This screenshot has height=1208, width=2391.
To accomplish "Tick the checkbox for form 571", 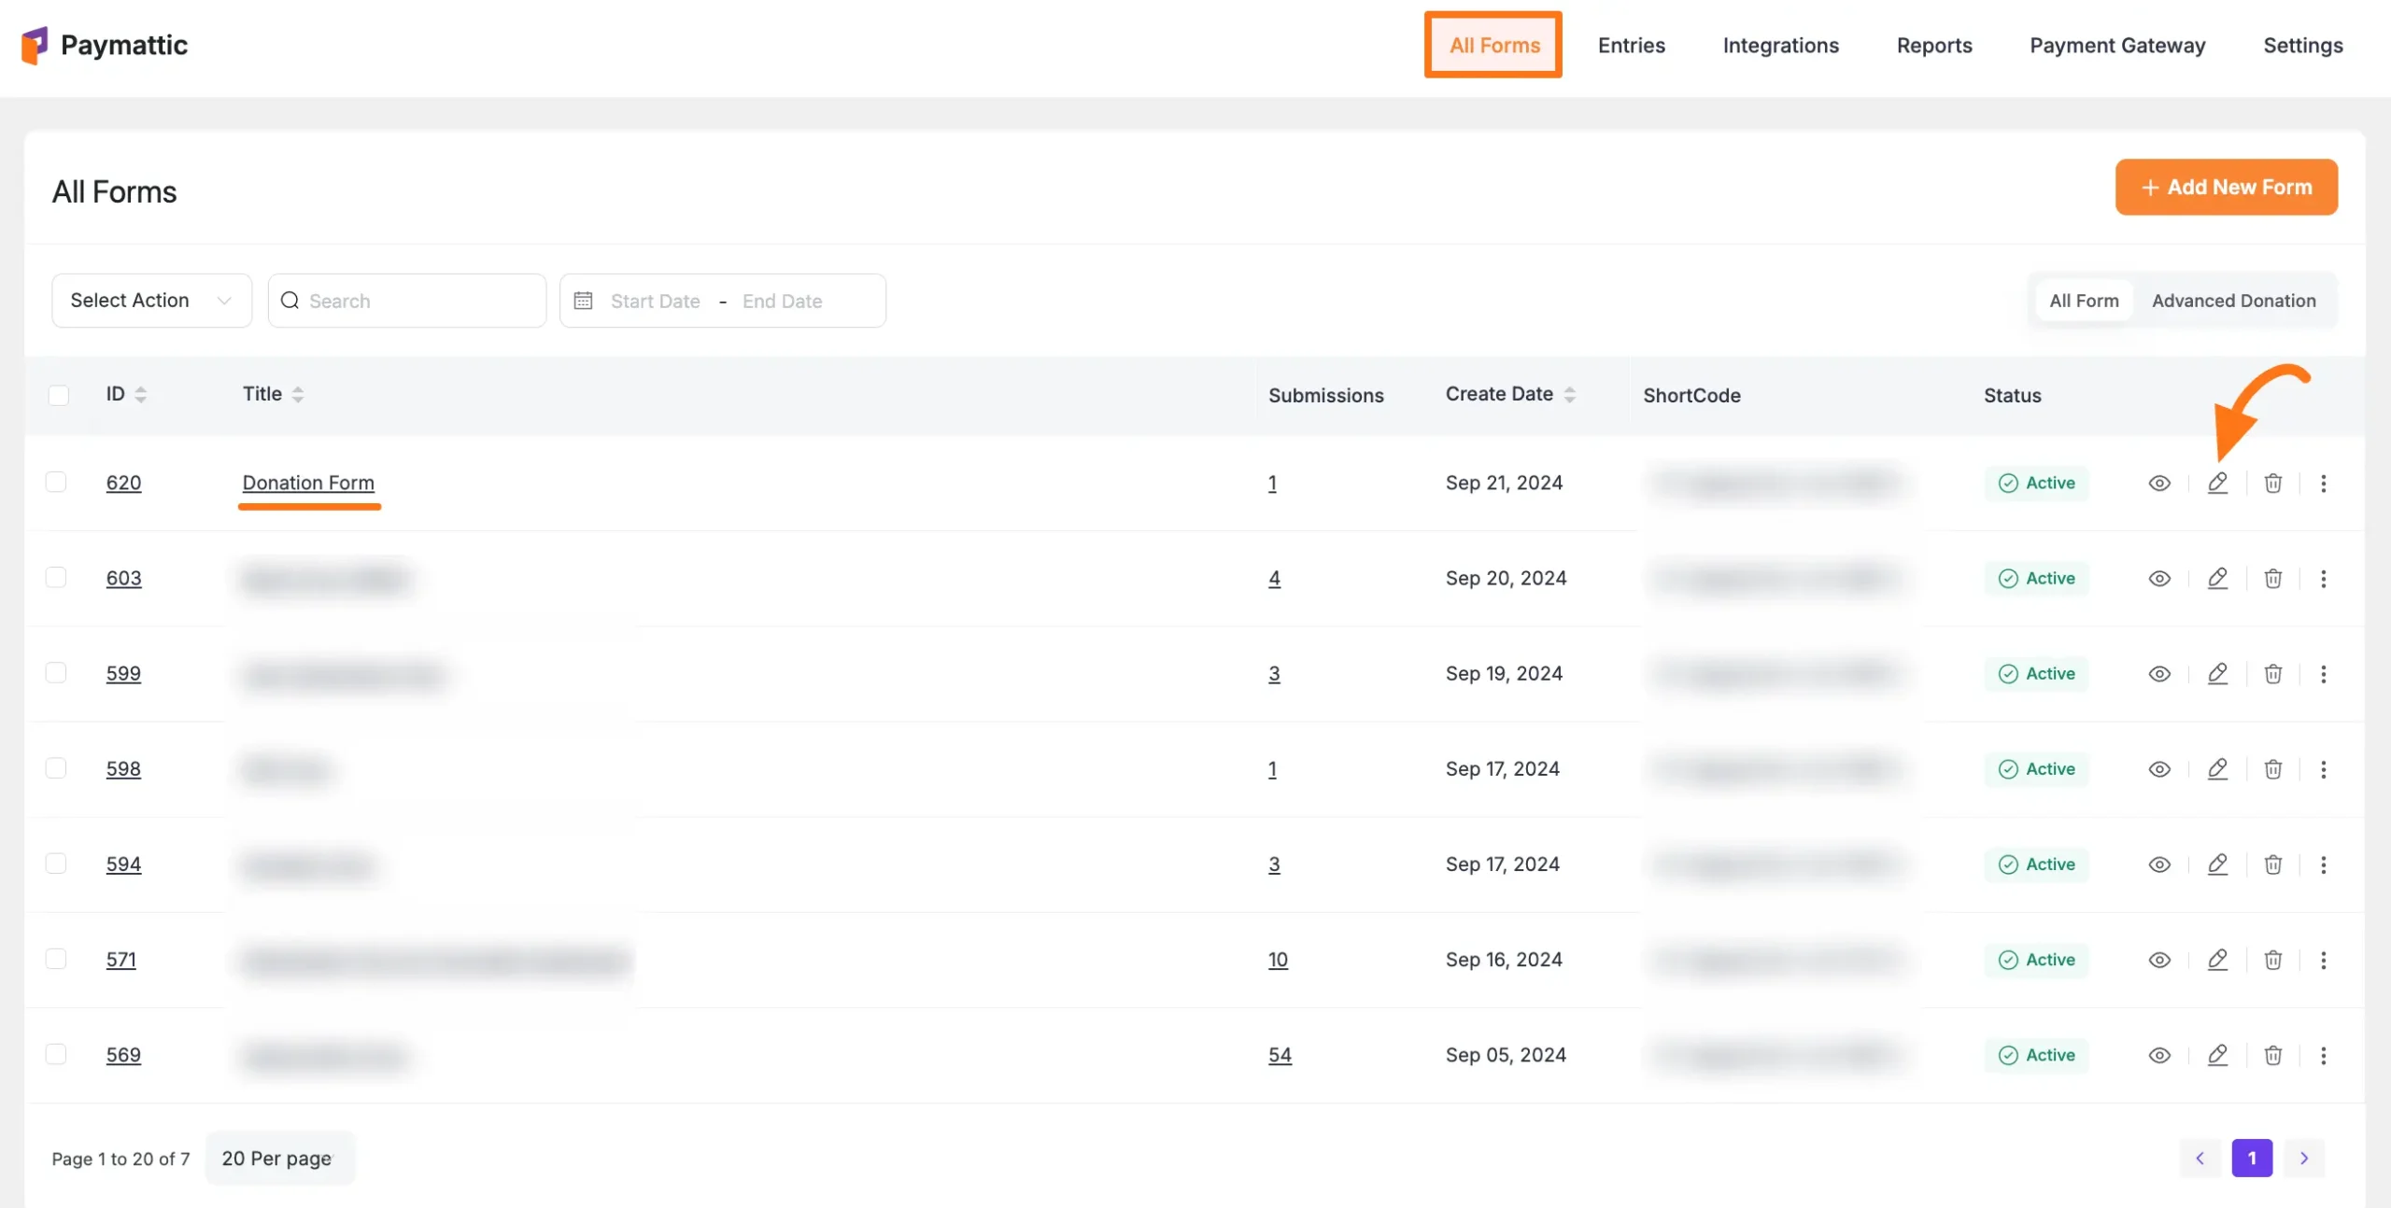I will pos(56,959).
